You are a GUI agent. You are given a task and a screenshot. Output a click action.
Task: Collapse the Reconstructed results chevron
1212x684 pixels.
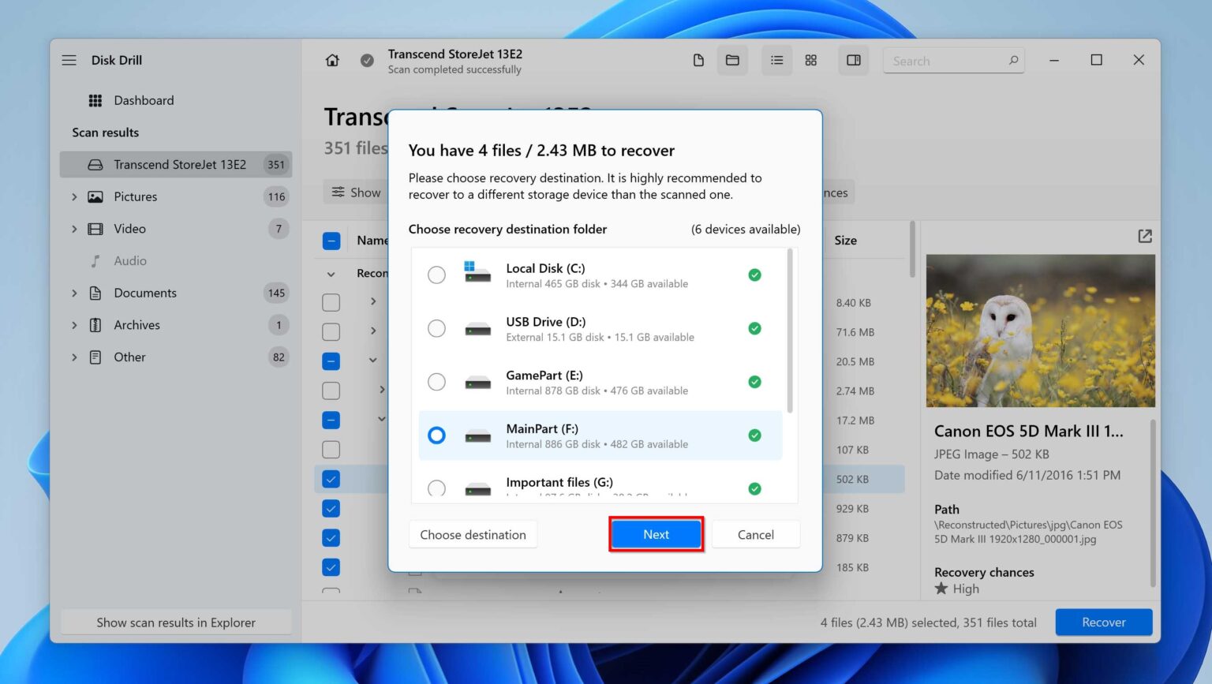[x=331, y=273]
